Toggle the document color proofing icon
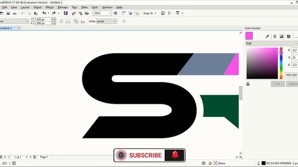298x167 pixels. 203,163
